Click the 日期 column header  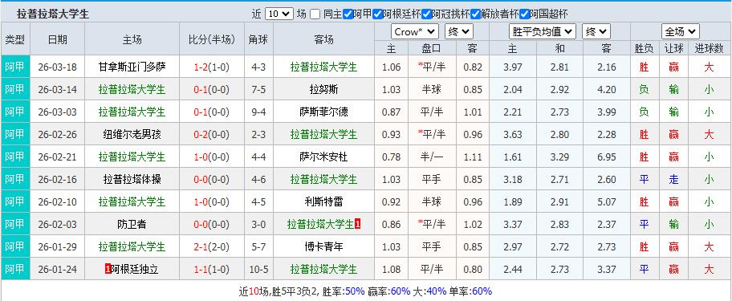[57, 39]
